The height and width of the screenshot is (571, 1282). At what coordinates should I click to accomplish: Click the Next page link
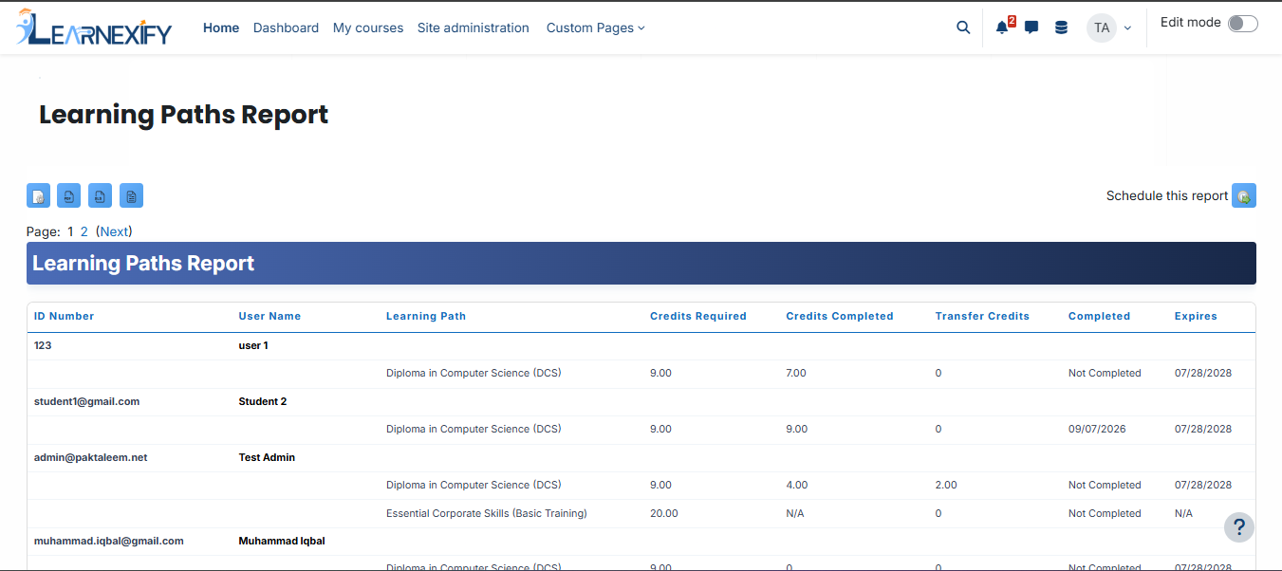(114, 231)
